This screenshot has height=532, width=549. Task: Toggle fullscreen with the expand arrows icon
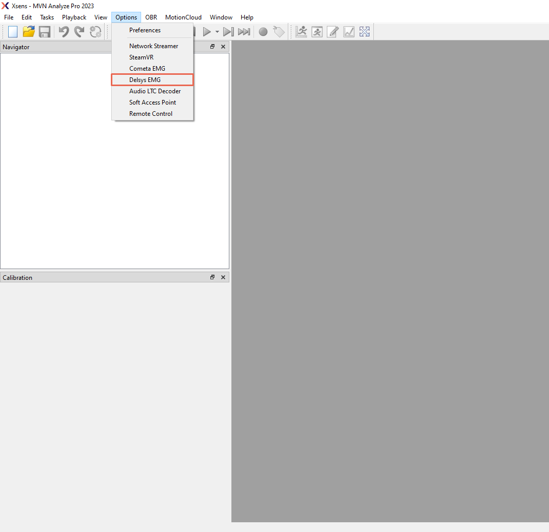[x=364, y=32]
